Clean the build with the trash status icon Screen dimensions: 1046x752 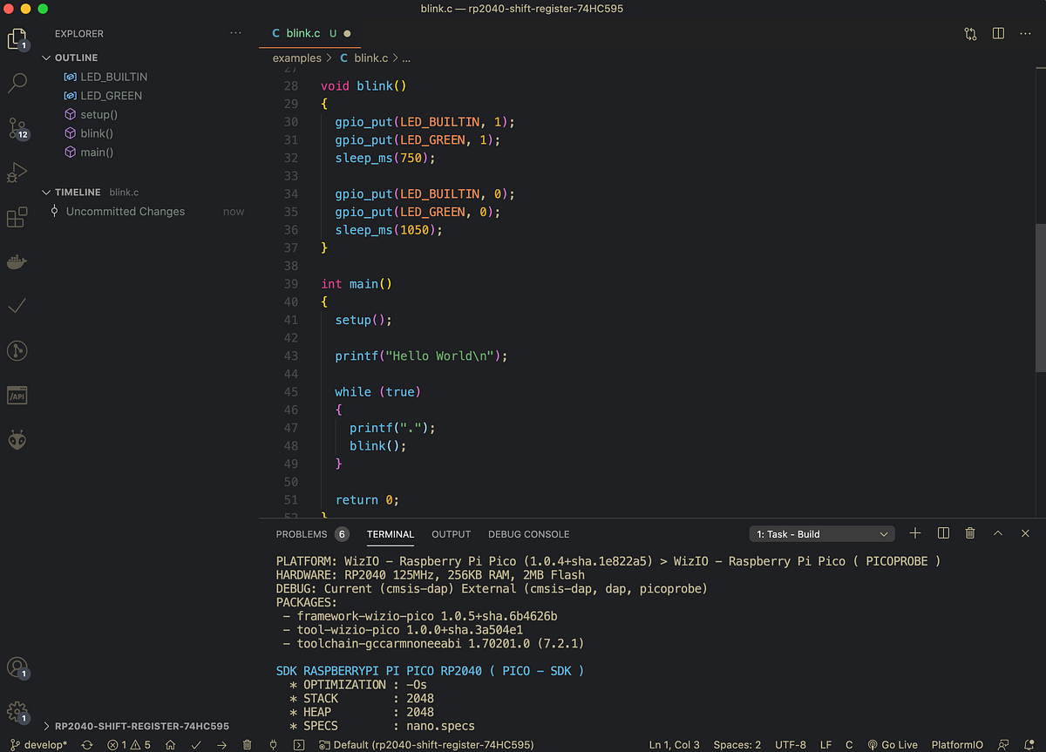pyautogui.click(x=247, y=745)
